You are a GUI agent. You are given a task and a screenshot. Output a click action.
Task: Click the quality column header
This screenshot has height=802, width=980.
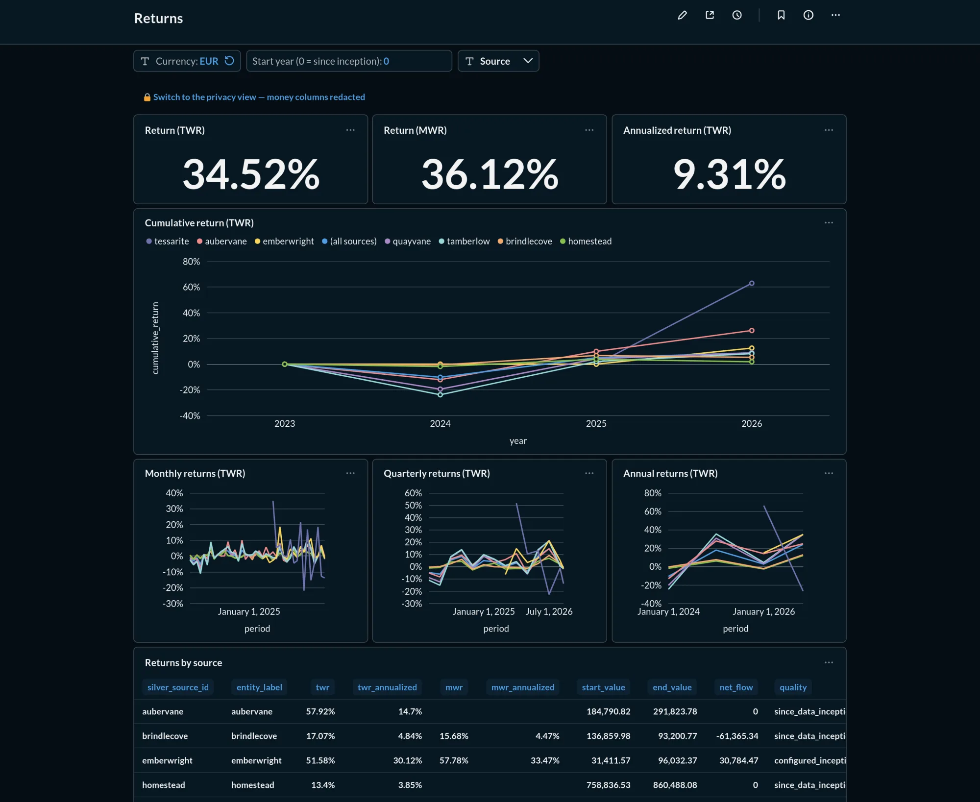tap(793, 687)
